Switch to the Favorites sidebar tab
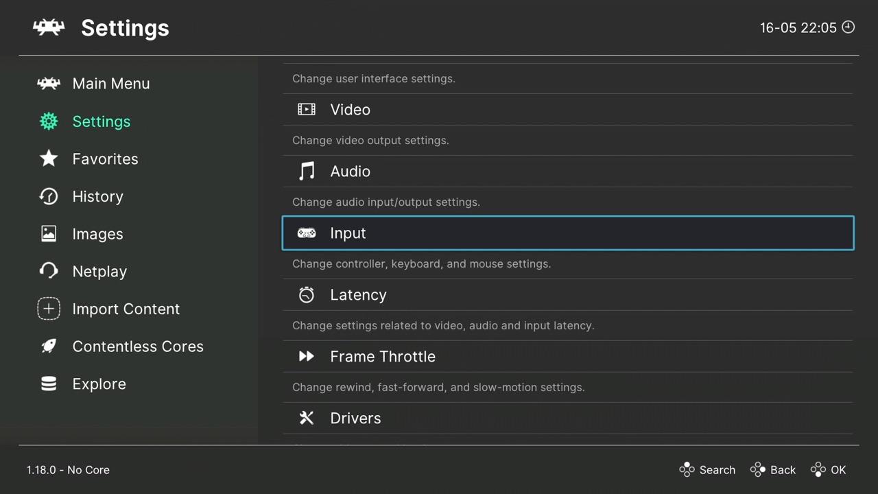Screen dimensions: 878x494 [x=105, y=159]
